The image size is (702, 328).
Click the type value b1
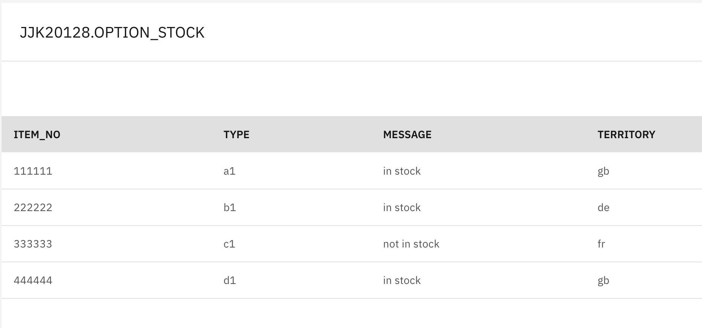(x=230, y=208)
